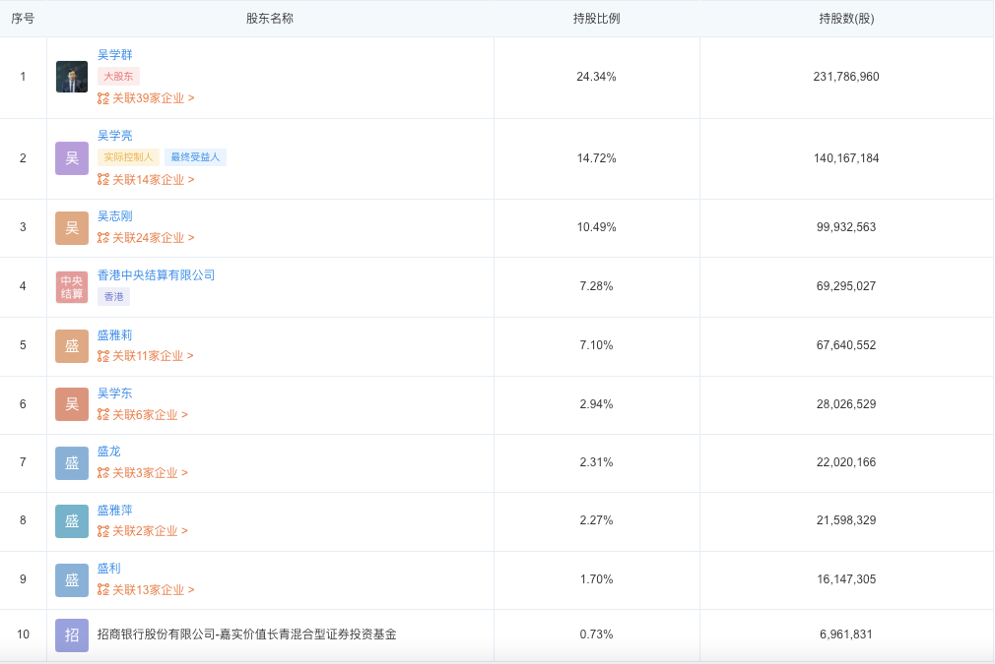995x664 pixels.
Task: Open shareholder link 盛雅莉
Action: [x=115, y=335]
